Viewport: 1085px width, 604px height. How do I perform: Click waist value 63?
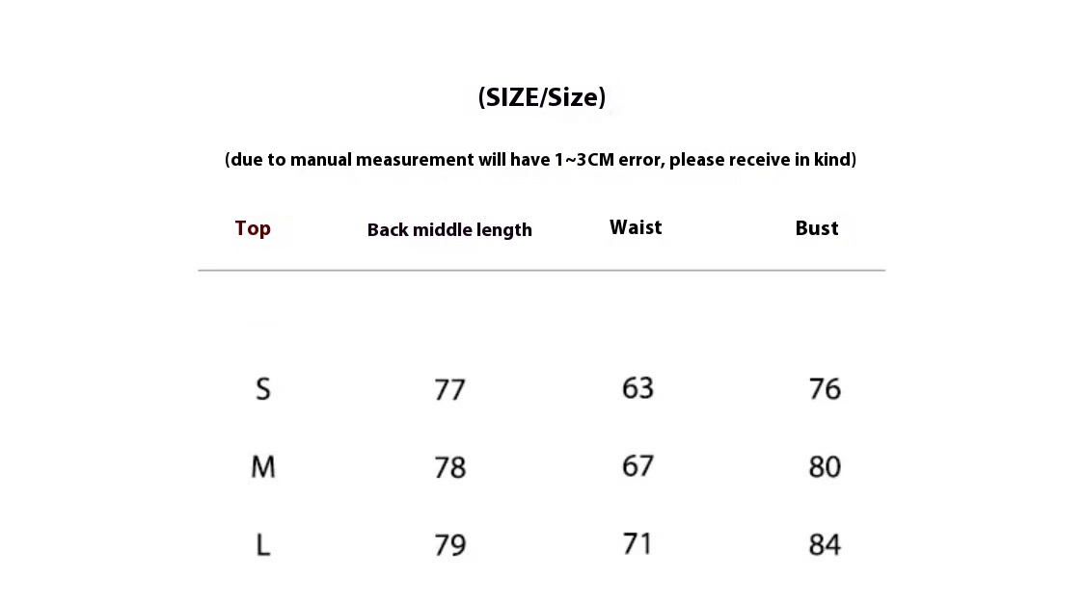coord(637,387)
